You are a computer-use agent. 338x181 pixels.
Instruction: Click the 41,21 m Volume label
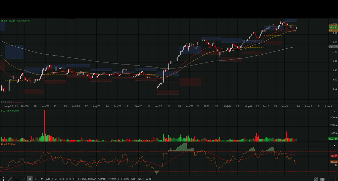tap(10, 111)
